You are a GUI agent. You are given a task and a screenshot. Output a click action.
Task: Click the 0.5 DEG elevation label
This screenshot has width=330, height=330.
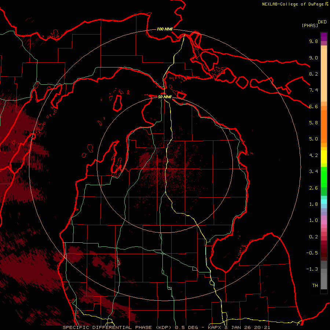187,327
